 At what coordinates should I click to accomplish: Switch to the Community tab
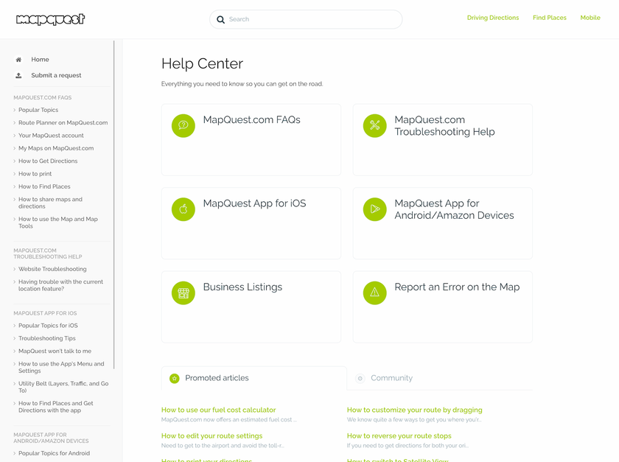pyautogui.click(x=391, y=378)
